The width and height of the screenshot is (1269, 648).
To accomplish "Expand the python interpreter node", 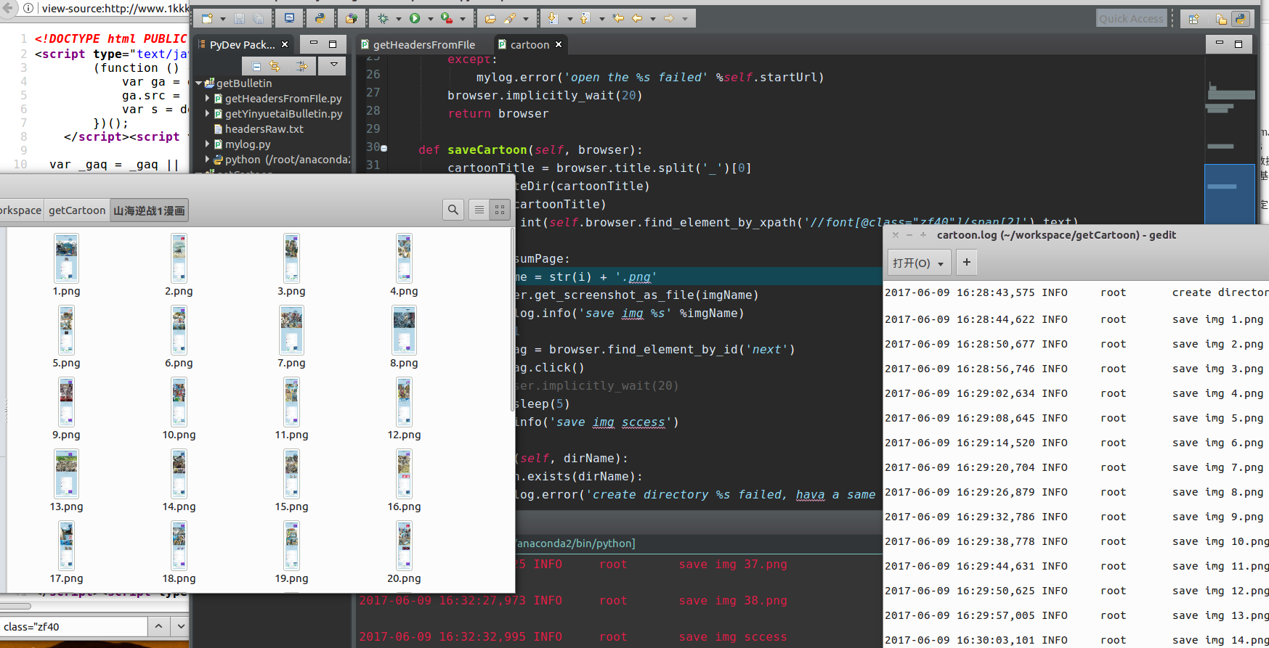I will click(x=208, y=159).
